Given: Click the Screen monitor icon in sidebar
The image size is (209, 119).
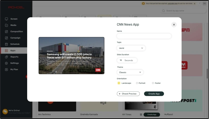Looking at the screenshot, I should coord(6,19).
